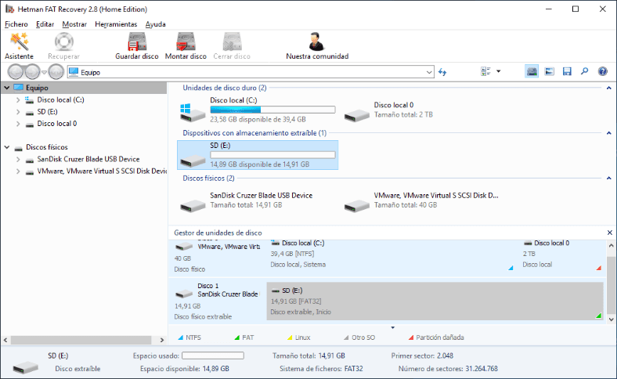Viewport: 617px width, 379px height.
Task: Toggle the preview panel icon
Action: [550, 71]
